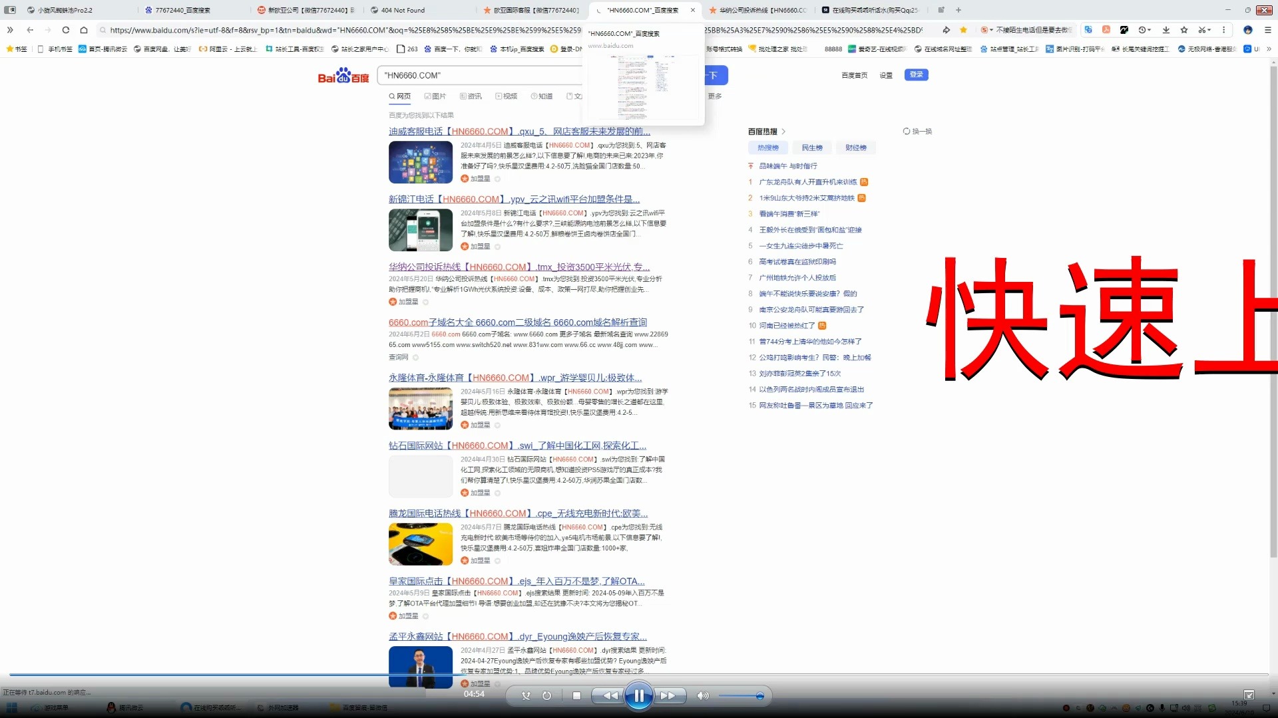This screenshot has width=1278, height=718.
Task: Open a new tab with the plus button
Action: [x=958, y=10]
